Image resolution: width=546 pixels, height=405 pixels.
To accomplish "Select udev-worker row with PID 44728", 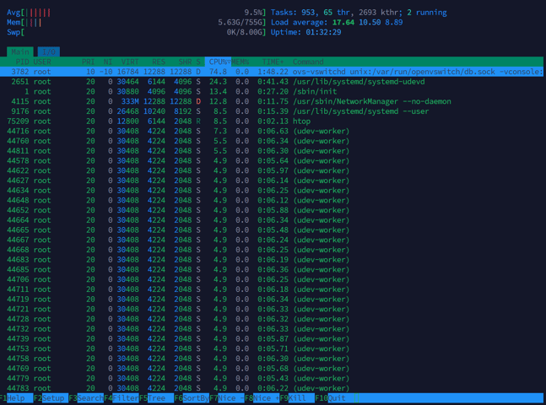I will 272,319.
